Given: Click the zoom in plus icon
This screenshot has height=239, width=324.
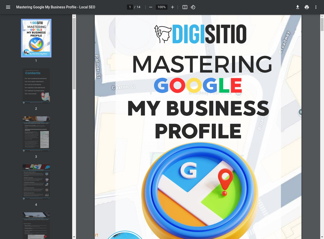Looking at the screenshot, I should click(173, 7).
